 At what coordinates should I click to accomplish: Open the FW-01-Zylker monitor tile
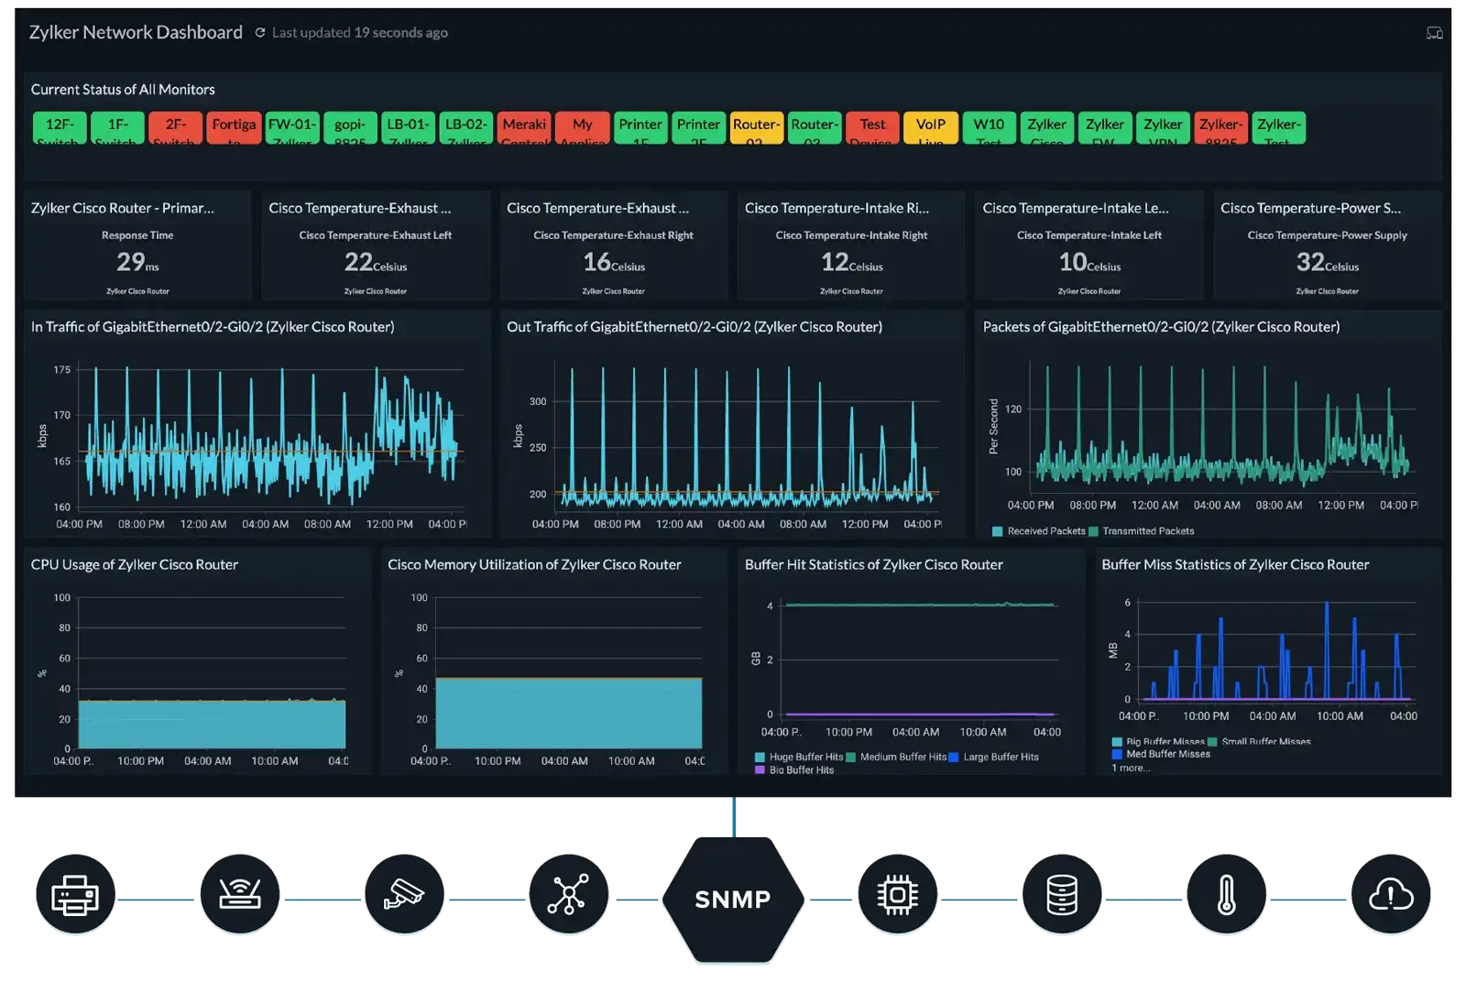click(292, 128)
